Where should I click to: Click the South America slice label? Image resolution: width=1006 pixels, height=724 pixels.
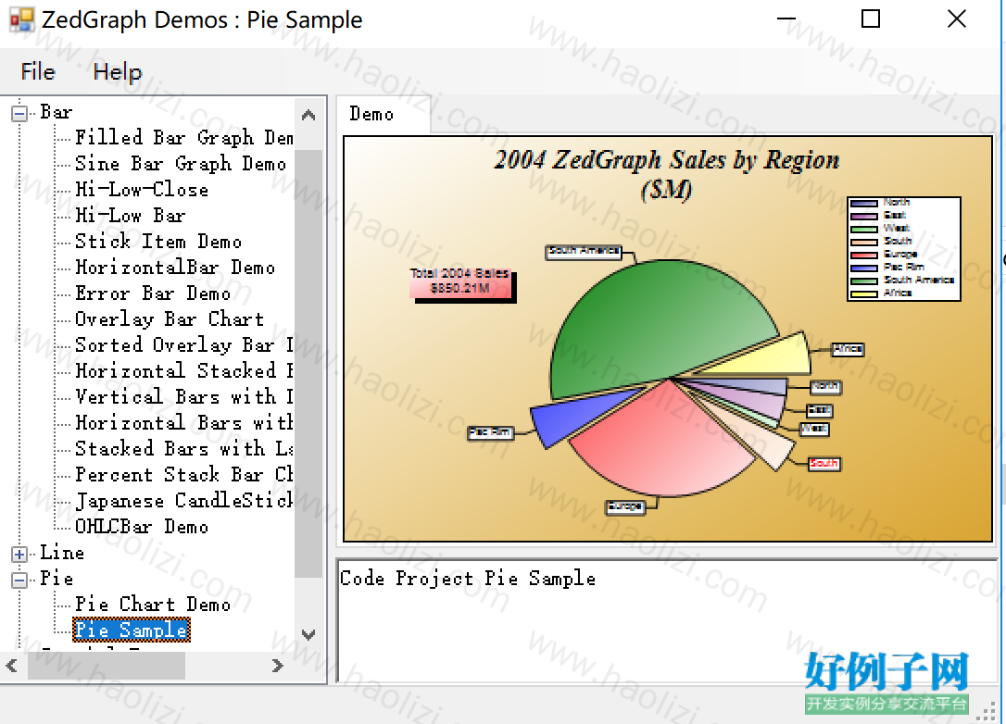585,252
